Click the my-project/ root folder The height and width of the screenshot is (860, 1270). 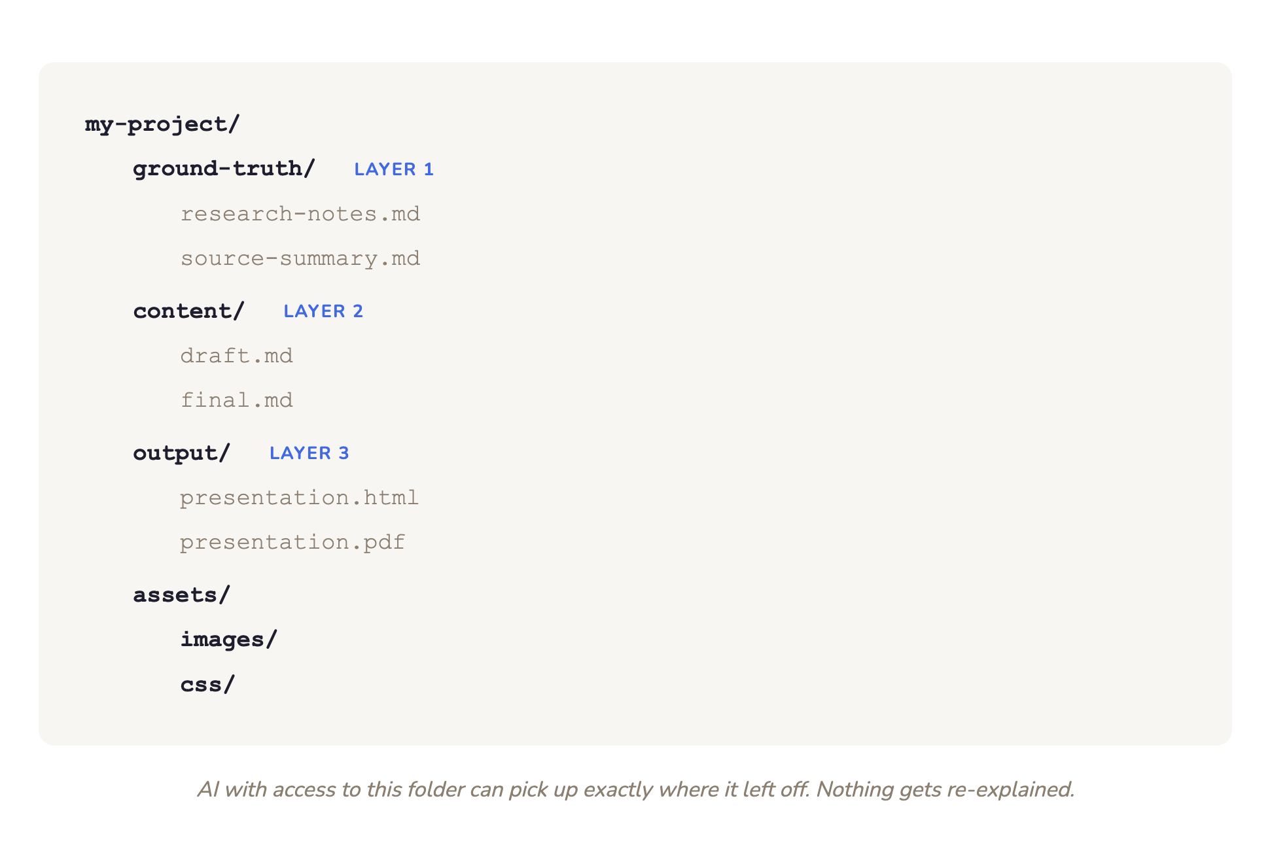(x=162, y=124)
